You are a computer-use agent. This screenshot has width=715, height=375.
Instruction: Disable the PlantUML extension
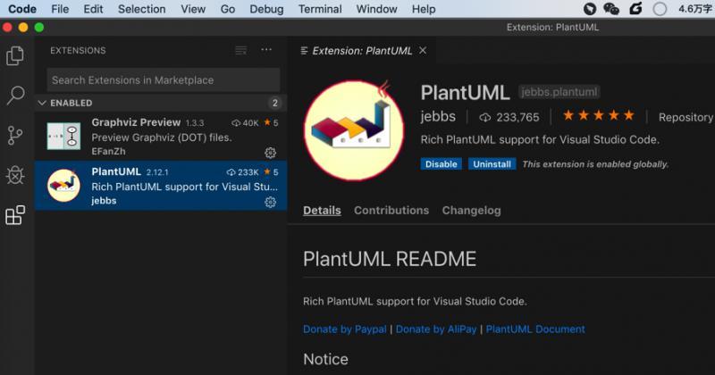pyautogui.click(x=441, y=164)
